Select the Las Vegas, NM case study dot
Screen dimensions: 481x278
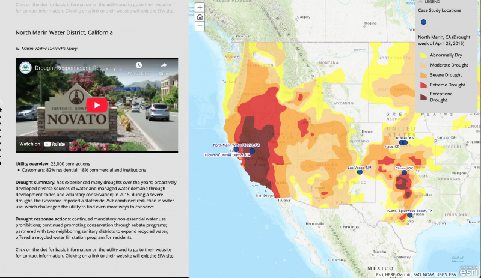point(360,172)
